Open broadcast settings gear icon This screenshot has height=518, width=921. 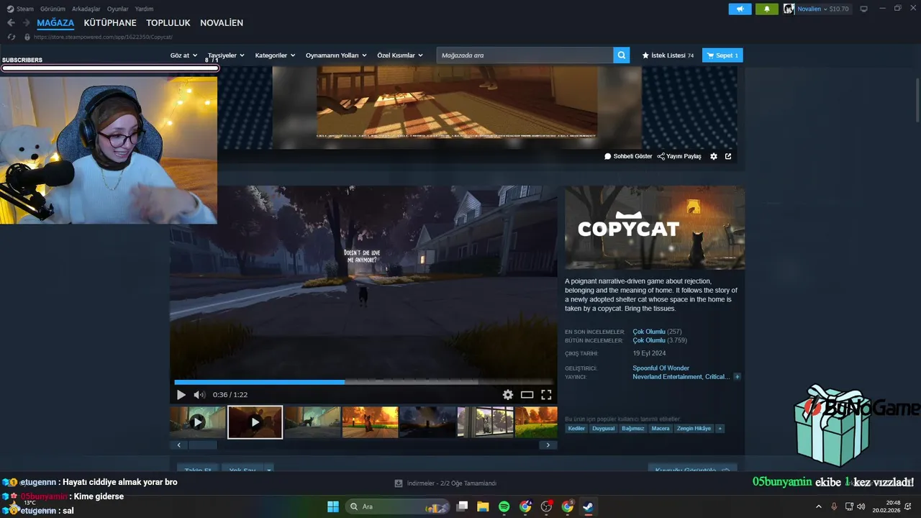click(x=714, y=156)
